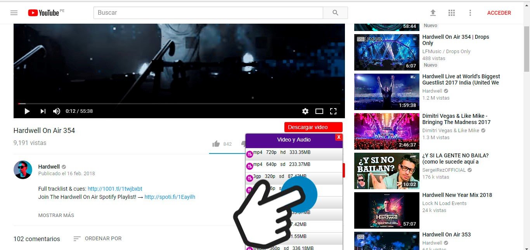Toggle theater mode in the player
This screenshot has height=250, width=530.
coord(319,111)
